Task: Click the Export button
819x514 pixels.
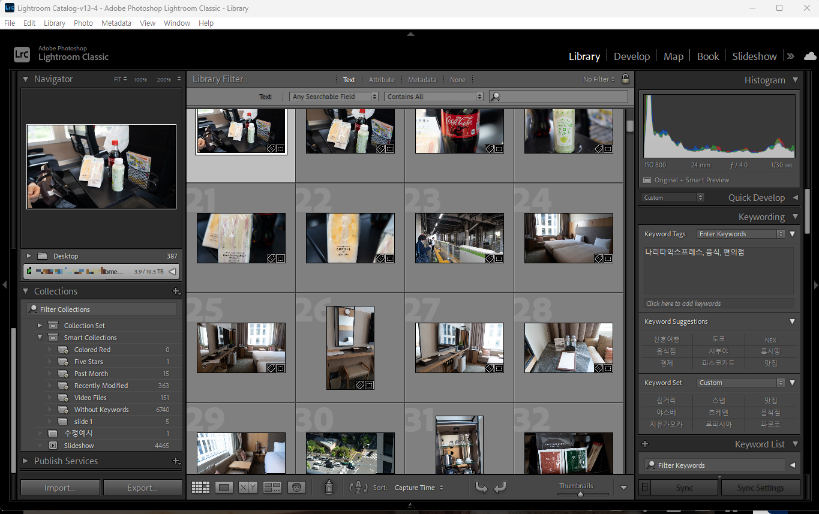Action: (x=142, y=488)
